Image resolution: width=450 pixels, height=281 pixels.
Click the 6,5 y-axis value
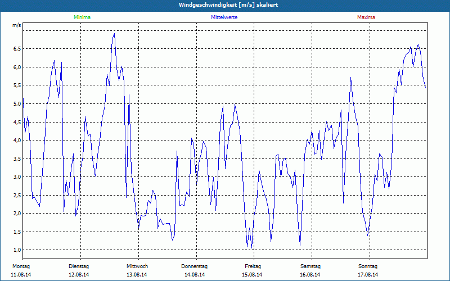[x=17, y=49]
